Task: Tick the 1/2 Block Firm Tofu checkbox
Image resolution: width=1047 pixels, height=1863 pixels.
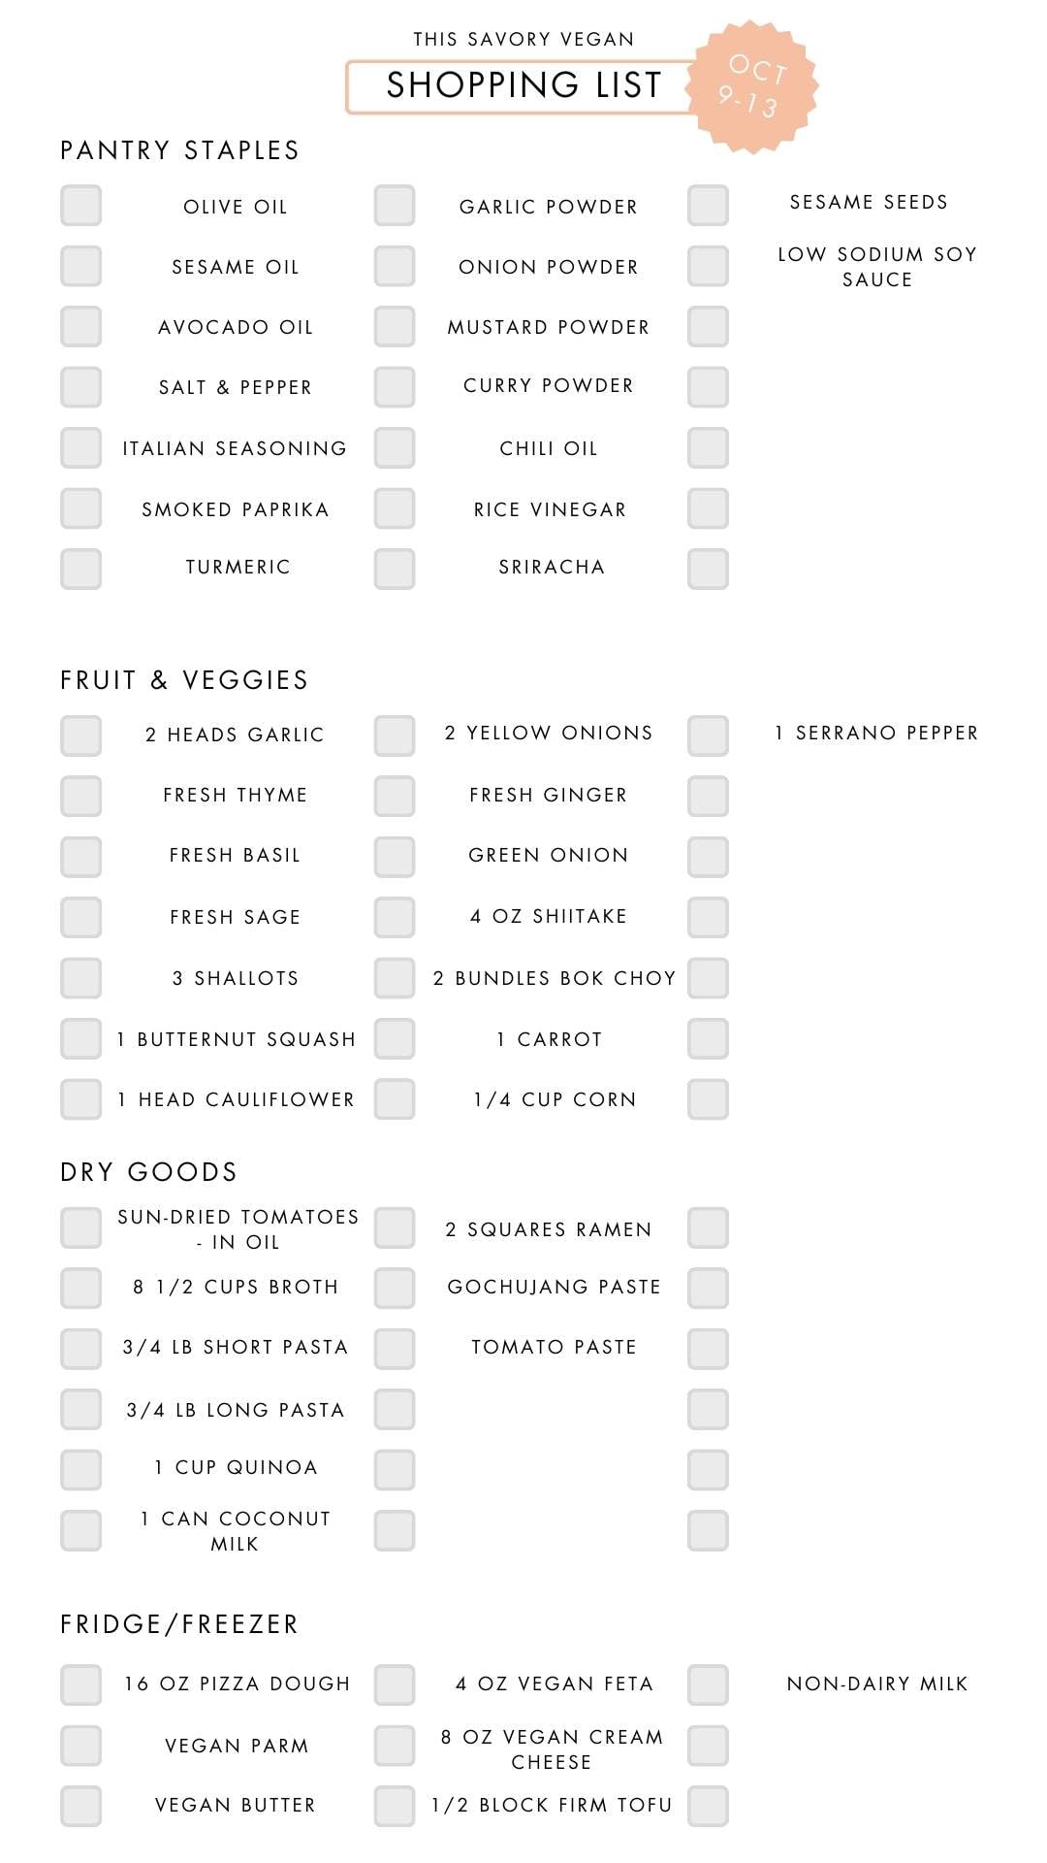Action: pos(395,1806)
